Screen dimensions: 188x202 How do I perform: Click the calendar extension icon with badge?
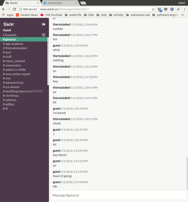[x=160, y=9]
